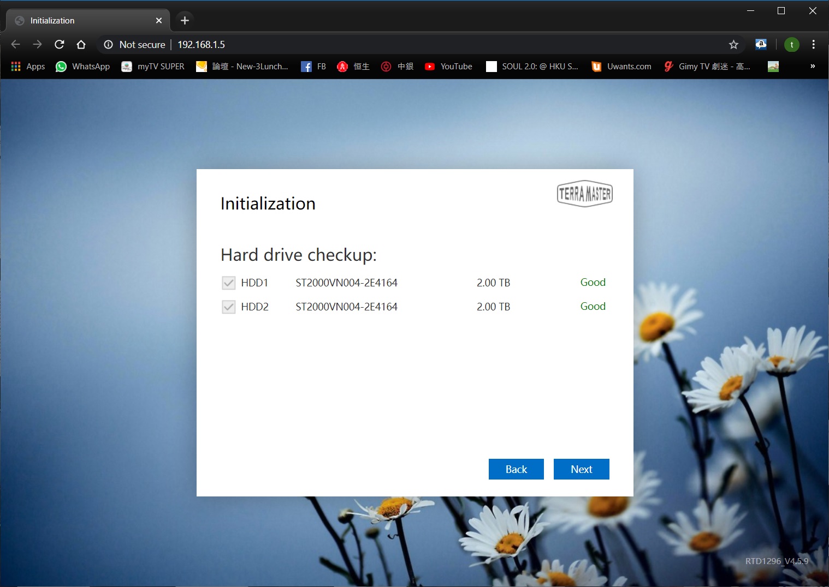Open the Uwants.com bookmark

click(621, 67)
